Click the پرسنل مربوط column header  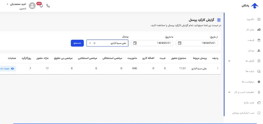(200, 58)
